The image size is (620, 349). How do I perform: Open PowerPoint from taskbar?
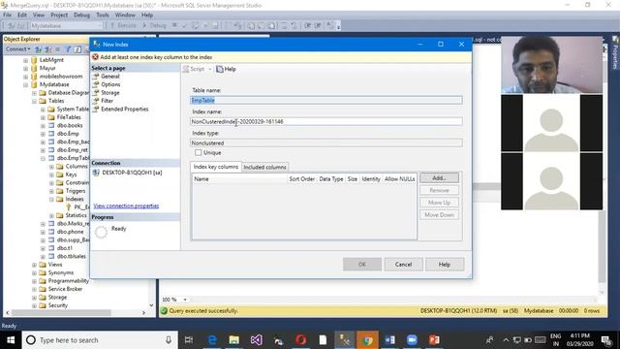(434, 340)
